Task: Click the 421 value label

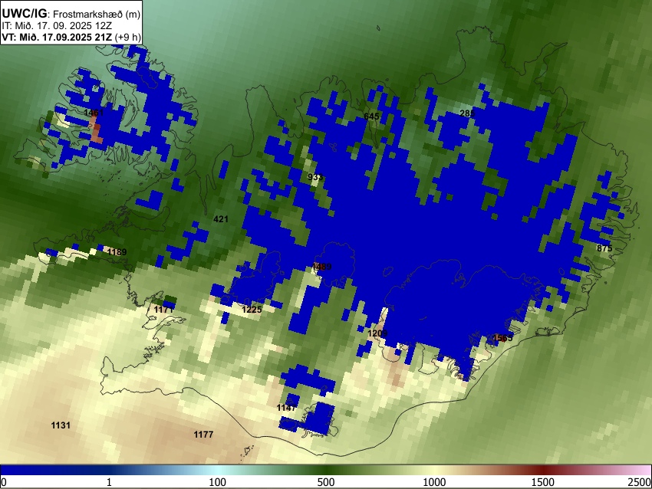Action: 221,219
